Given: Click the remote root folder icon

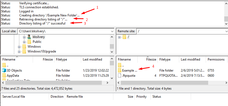Looking at the screenshot, I should point(124,37).
